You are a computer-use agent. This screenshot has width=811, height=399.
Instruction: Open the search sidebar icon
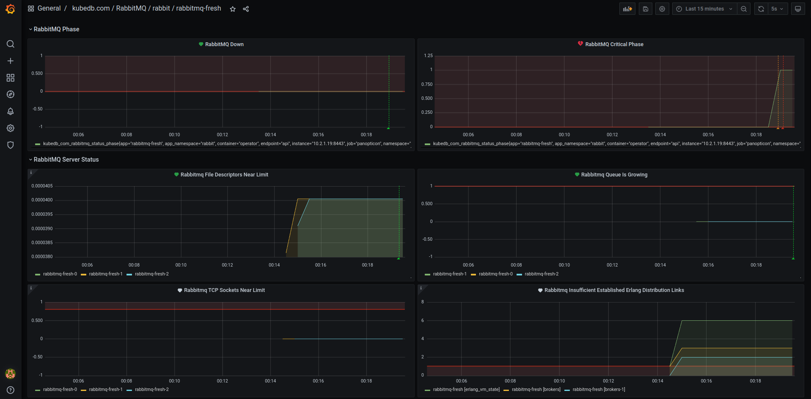pyautogui.click(x=10, y=44)
